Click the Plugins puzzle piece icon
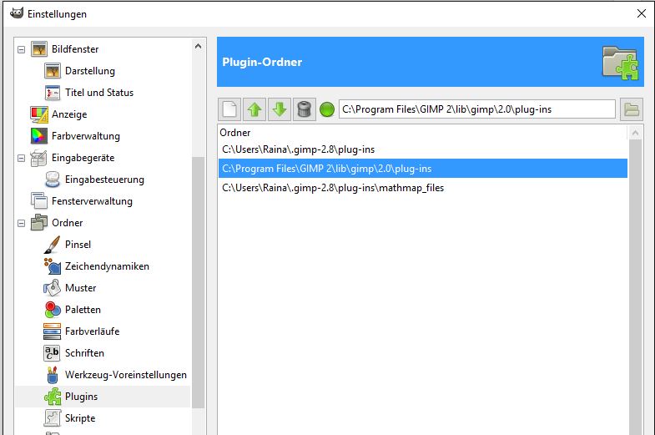 pyautogui.click(x=53, y=397)
